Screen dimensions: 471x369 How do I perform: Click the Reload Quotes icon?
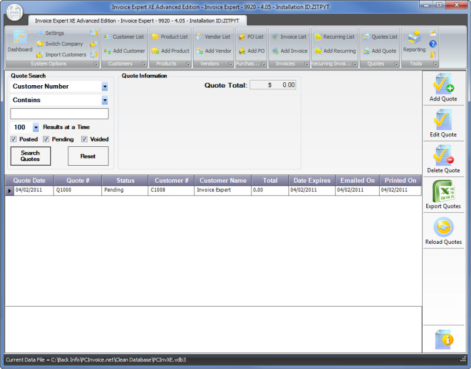(x=443, y=228)
